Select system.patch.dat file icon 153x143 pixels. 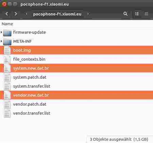coord(7,77)
